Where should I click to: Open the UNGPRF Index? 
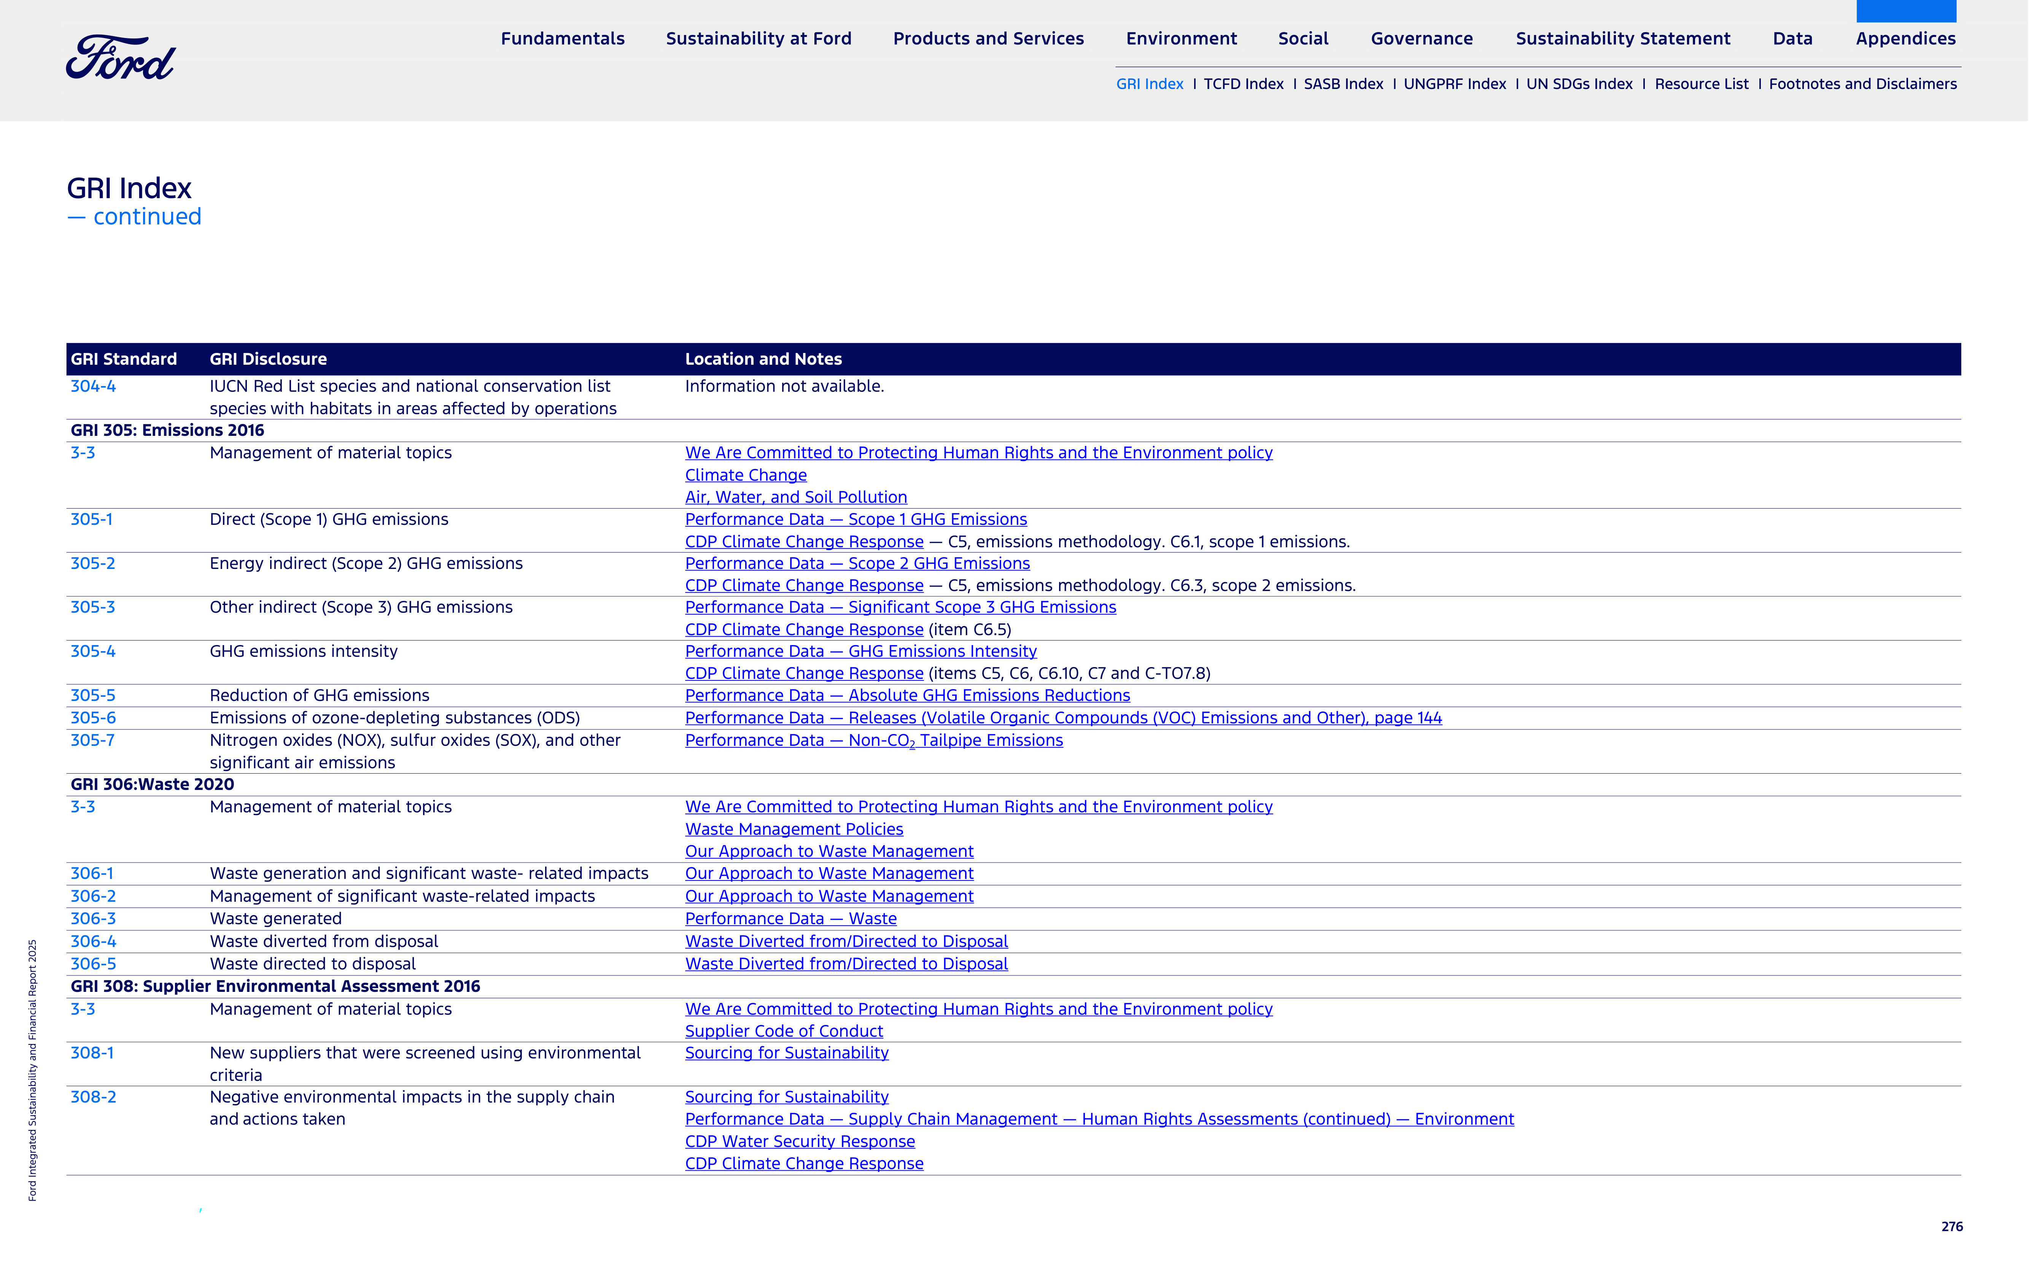1455,84
